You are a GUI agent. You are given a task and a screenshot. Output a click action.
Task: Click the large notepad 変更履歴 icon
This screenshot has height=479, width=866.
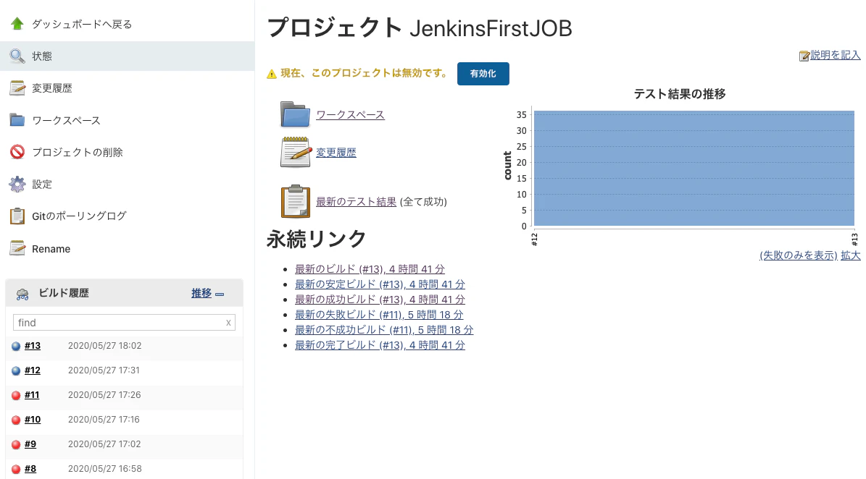point(296,152)
